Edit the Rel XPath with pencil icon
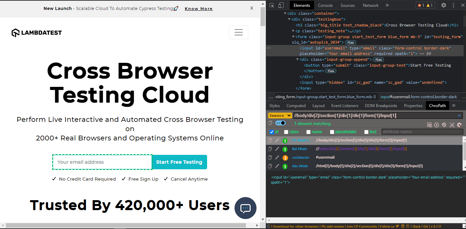This screenshot has width=466, height=229. point(277,149)
